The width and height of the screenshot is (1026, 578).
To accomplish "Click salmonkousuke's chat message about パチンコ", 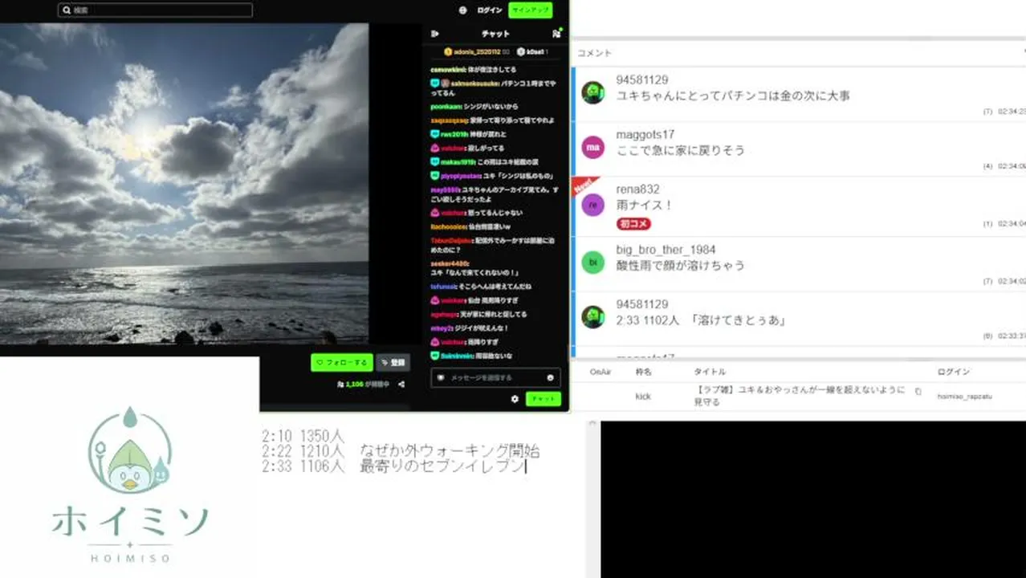I will pos(493,88).
